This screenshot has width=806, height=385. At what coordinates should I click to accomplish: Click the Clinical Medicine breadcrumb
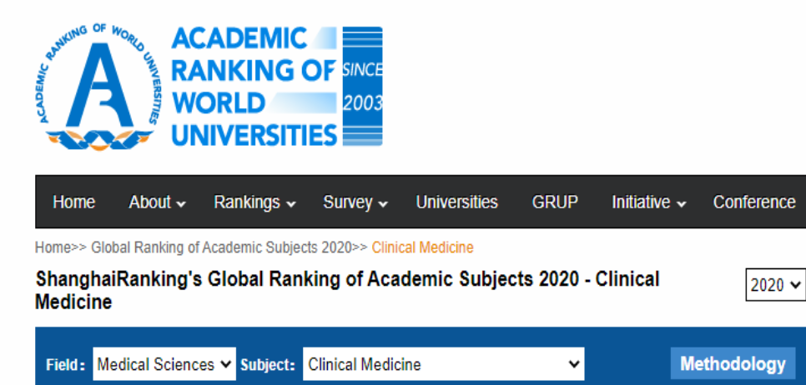coord(422,247)
